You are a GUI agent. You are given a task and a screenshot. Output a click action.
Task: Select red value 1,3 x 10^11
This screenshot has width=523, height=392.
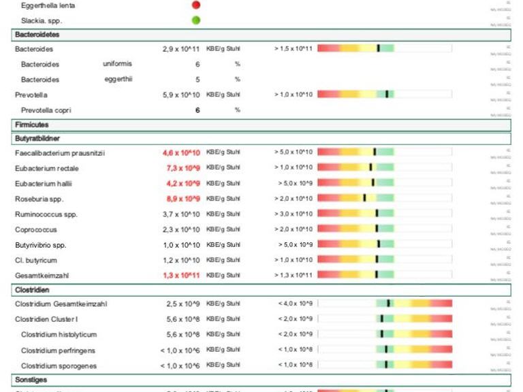point(181,276)
